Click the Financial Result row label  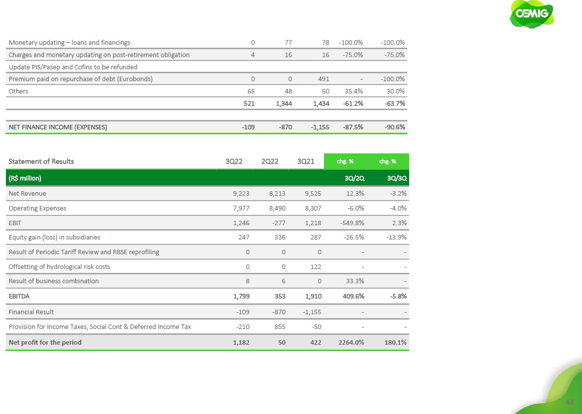[32, 312]
